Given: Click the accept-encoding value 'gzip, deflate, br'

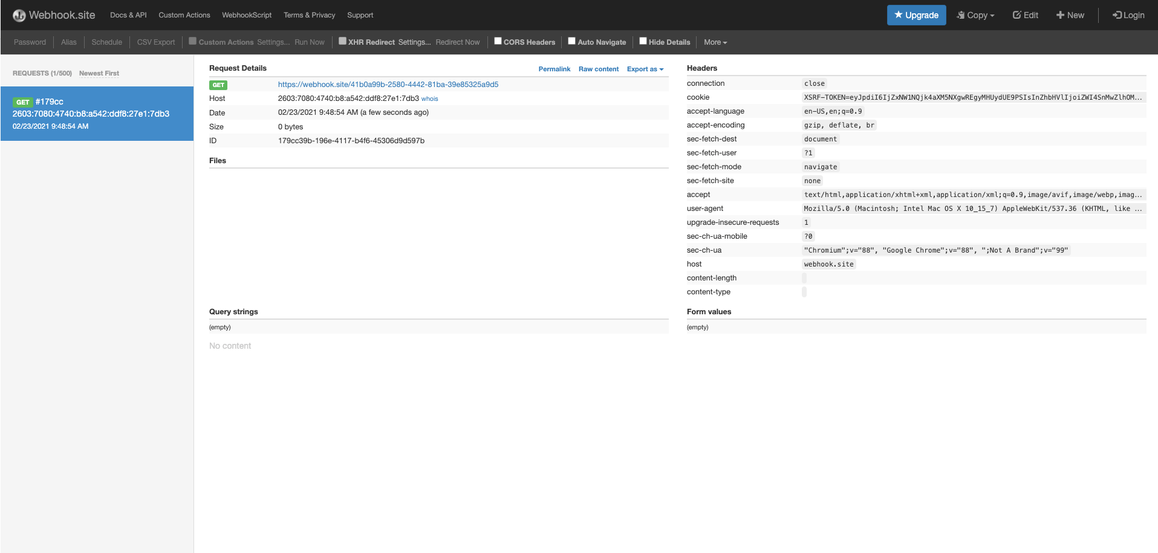Looking at the screenshot, I should pyautogui.click(x=839, y=125).
